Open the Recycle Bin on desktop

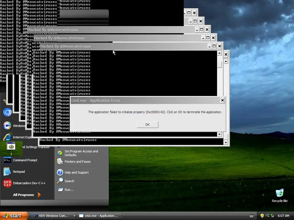pos(280,196)
